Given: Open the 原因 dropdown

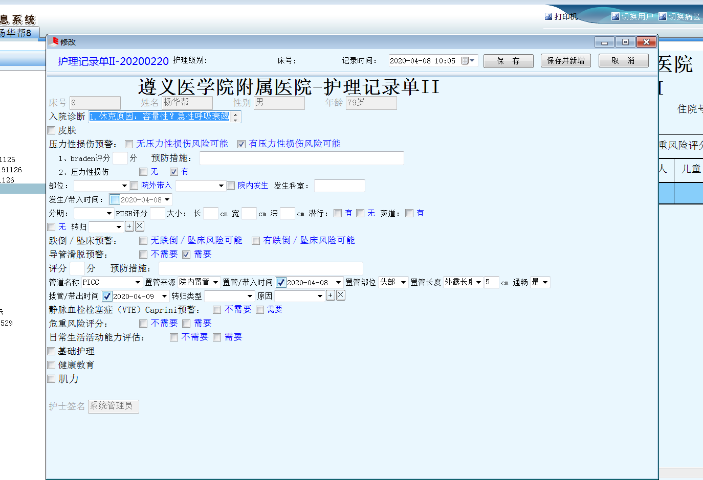Looking at the screenshot, I should click(x=320, y=296).
